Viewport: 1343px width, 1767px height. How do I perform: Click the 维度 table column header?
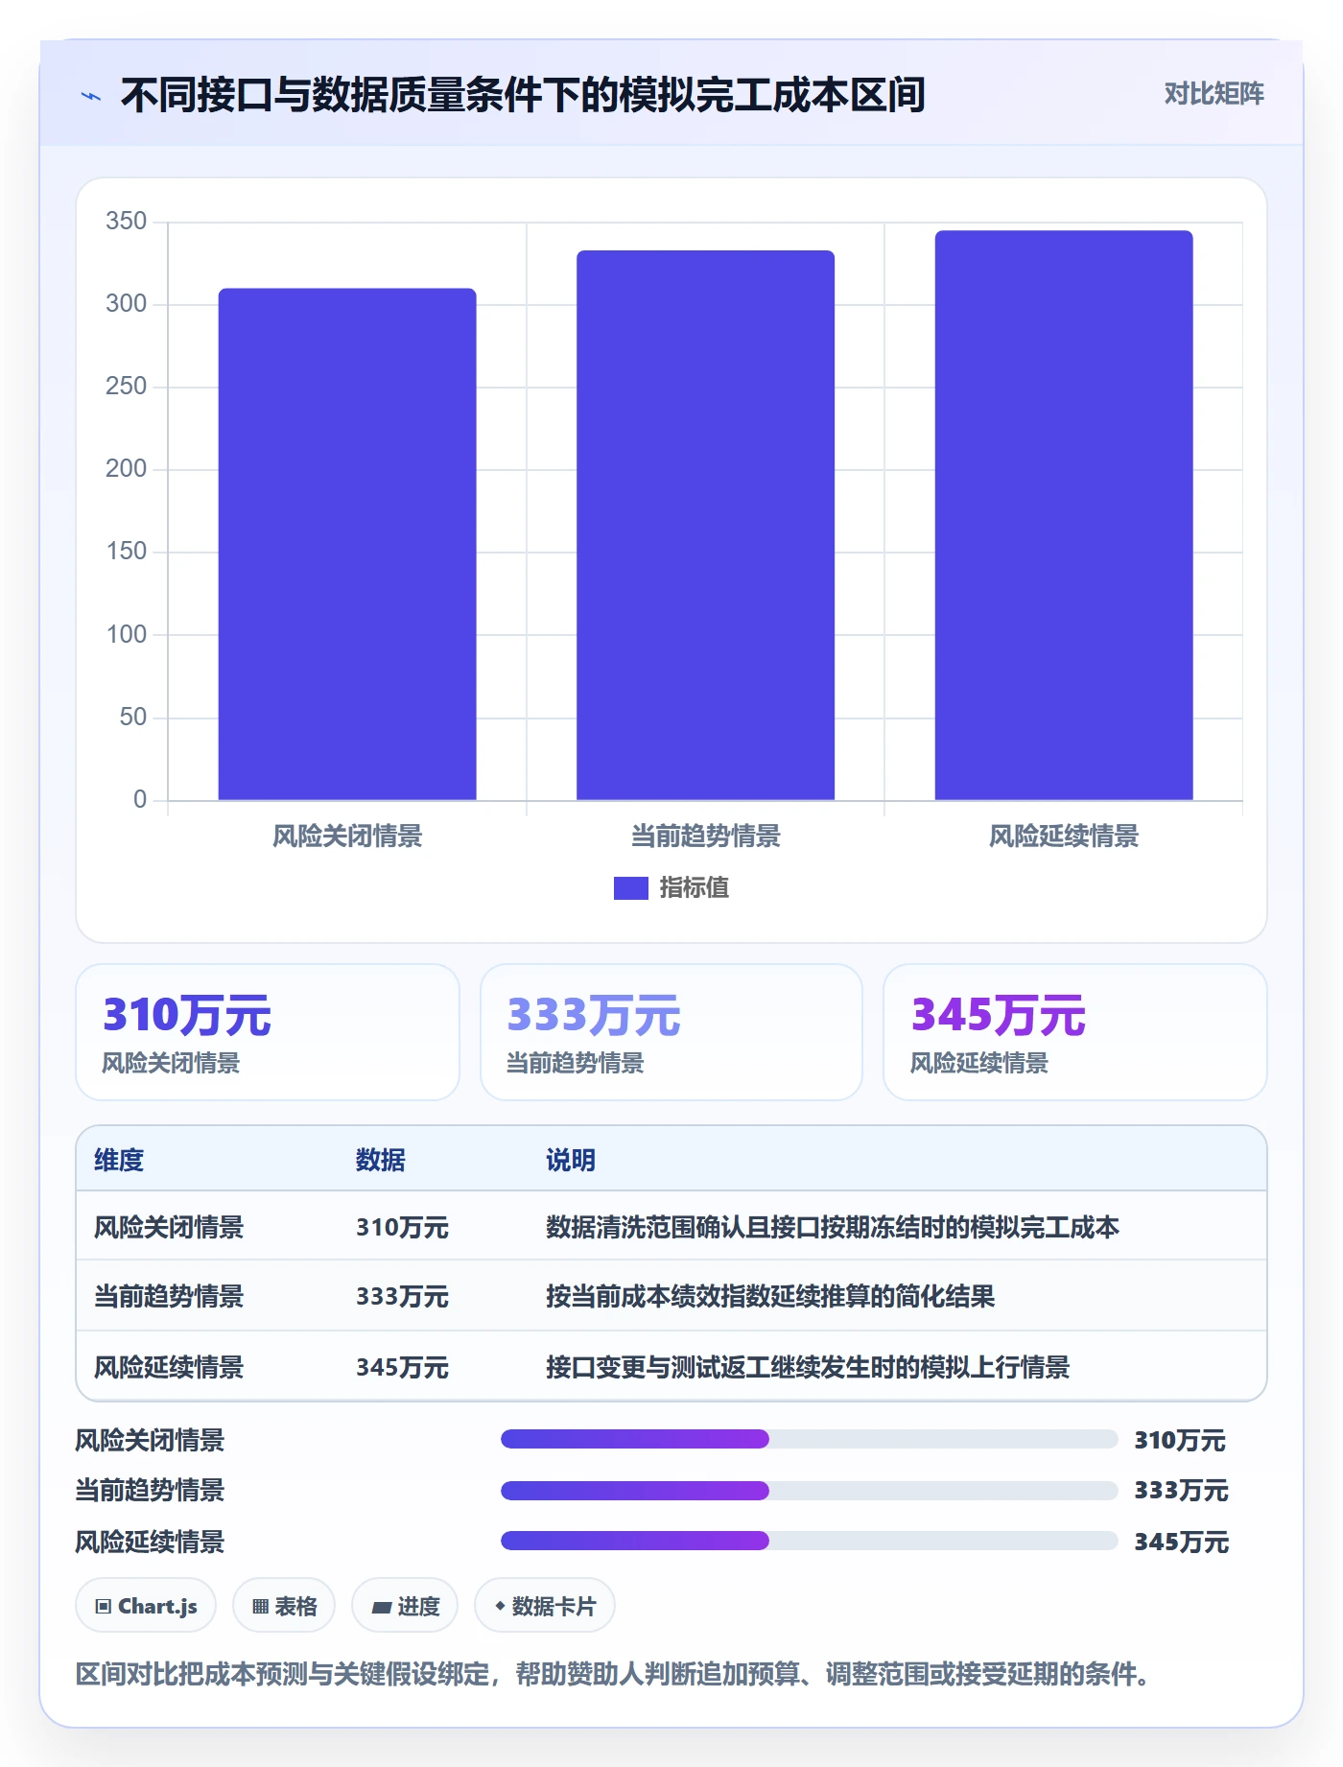click(119, 1160)
